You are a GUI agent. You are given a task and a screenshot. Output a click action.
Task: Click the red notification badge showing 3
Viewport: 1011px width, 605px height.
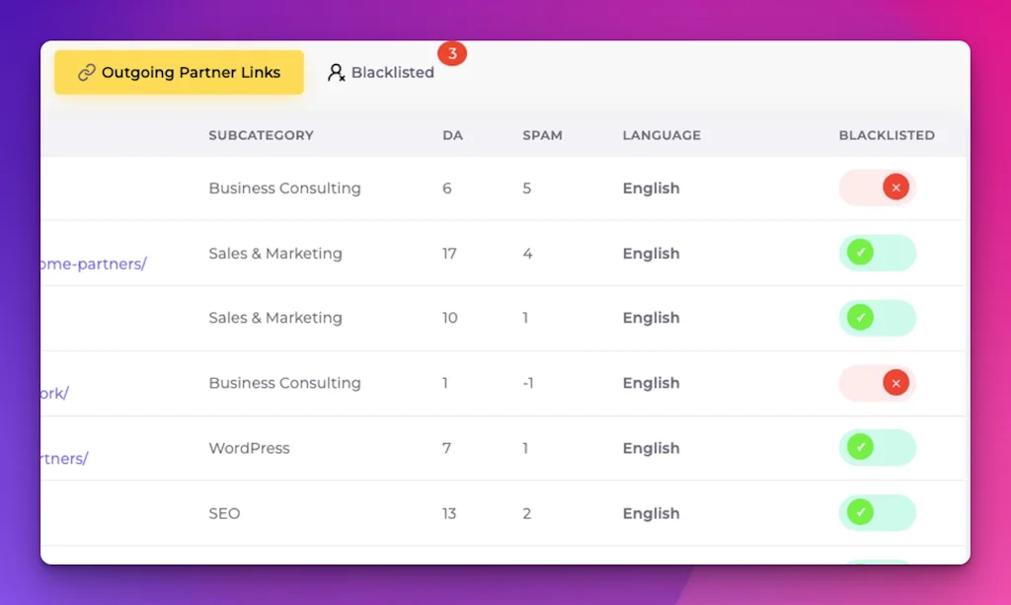tap(453, 53)
